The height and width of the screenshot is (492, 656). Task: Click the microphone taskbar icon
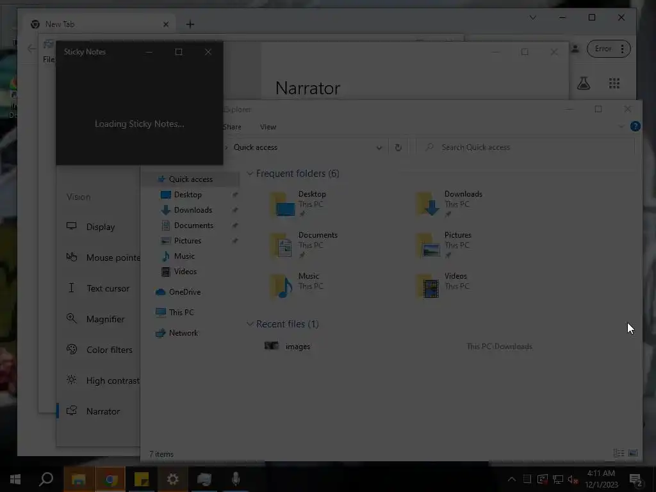pos(236,479)
